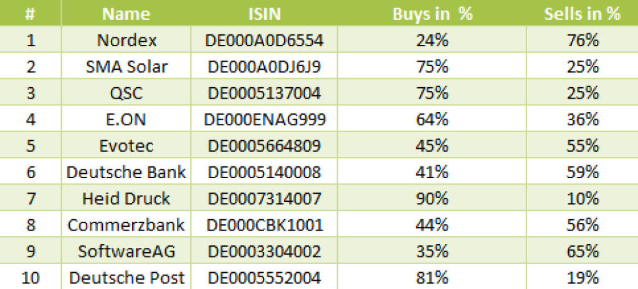The width and height of the screenshot is (638, 289).
Task: Select the Deutsche Post cell
Action: click(126, 278)
